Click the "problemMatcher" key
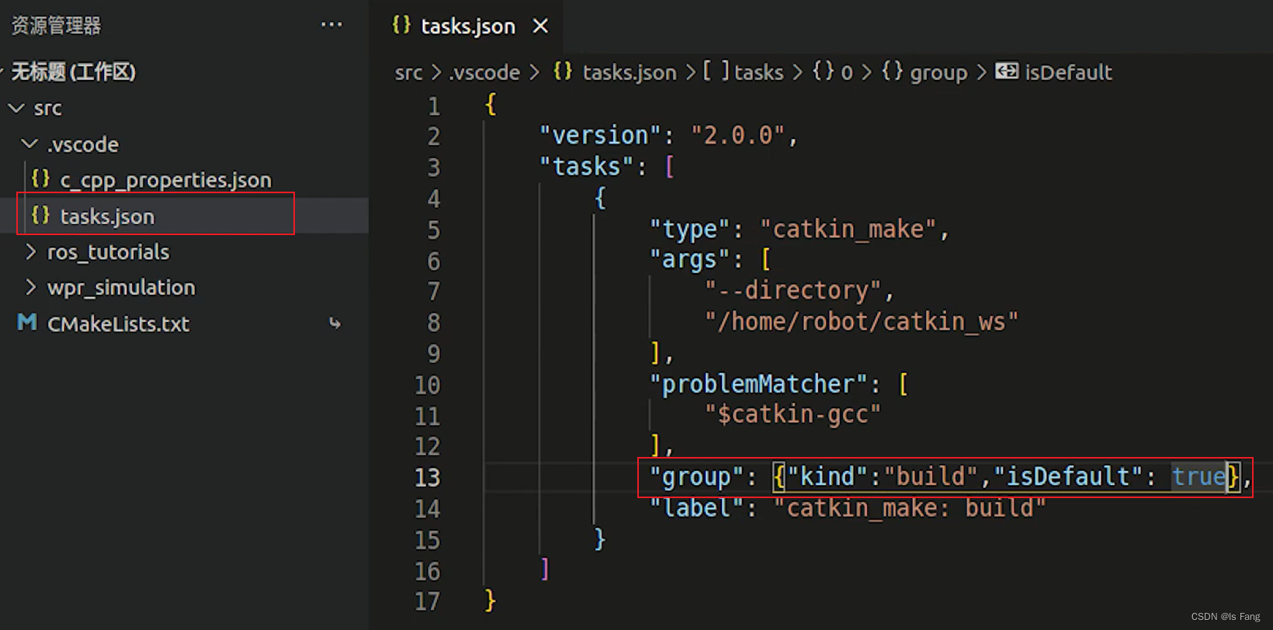 [x=758, y=384]
